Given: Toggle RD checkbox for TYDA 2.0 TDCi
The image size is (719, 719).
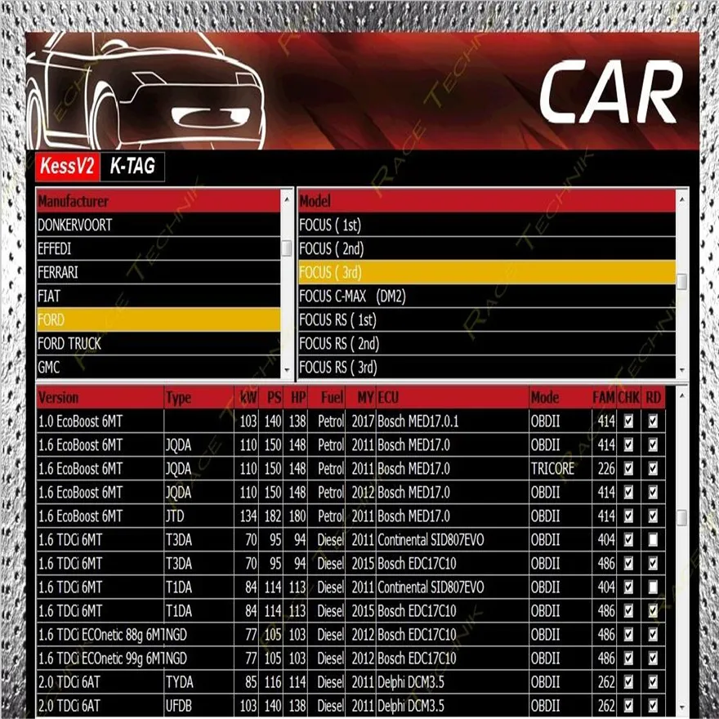Looking at the screenshot, I should click(x=653, y=682).
